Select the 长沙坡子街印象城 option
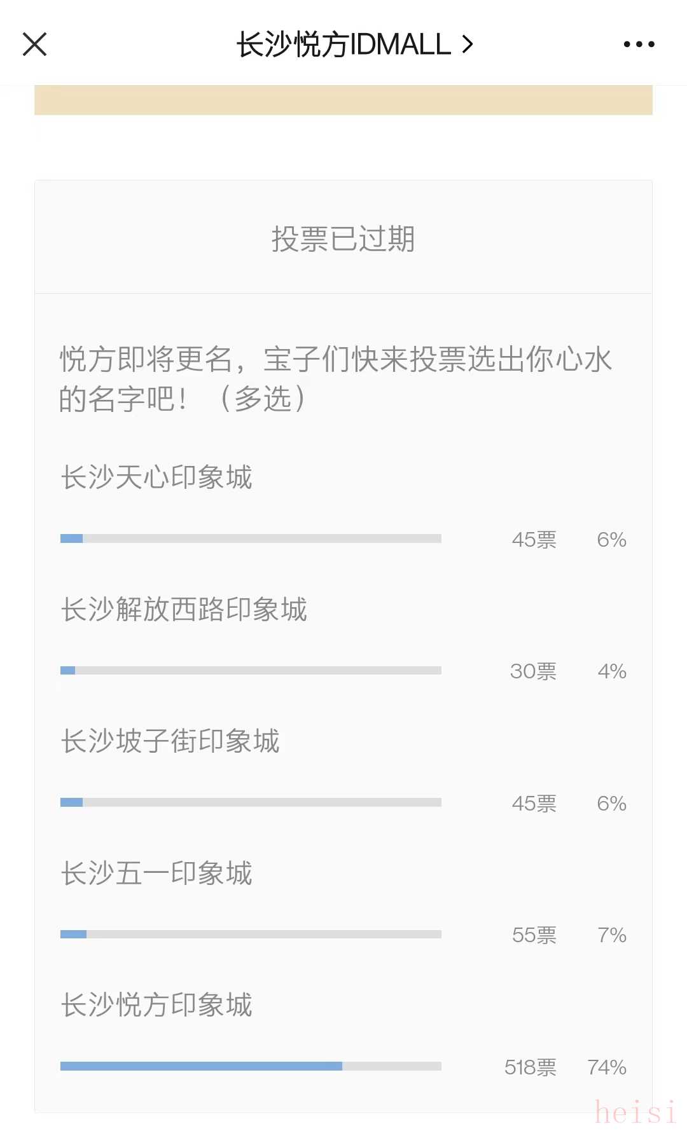Image resolution: width=687 pixels, height=1131 pixels. [x=170, y=741]
